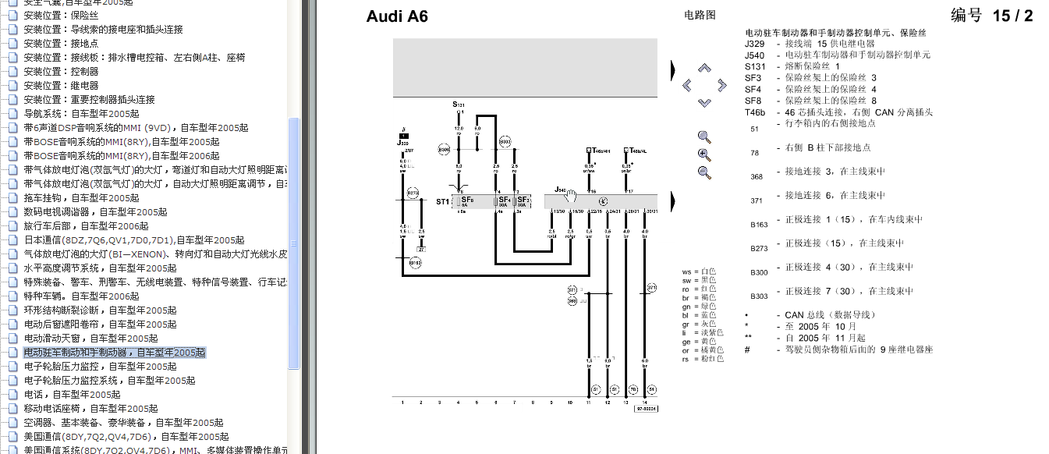The image size is (1049, 454).
Task: Click legend line T46b 46 芯插头连接
Action: 838,112
